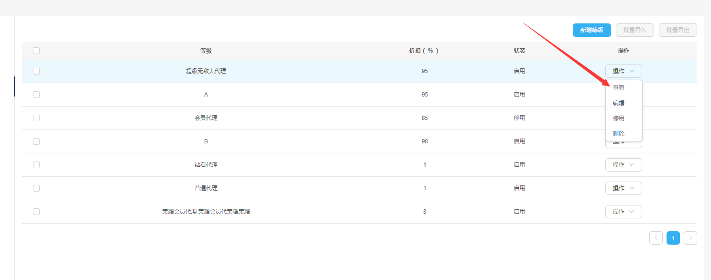Click the previous page arrow icon
The height and width of the screenshot is (280, 711).
tap(656, 238)
